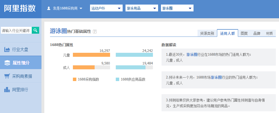The height and width of the screenshot is (113, 279).
Task: Click the orange 儿童 purchase index bar
Action: pos(91,55)
